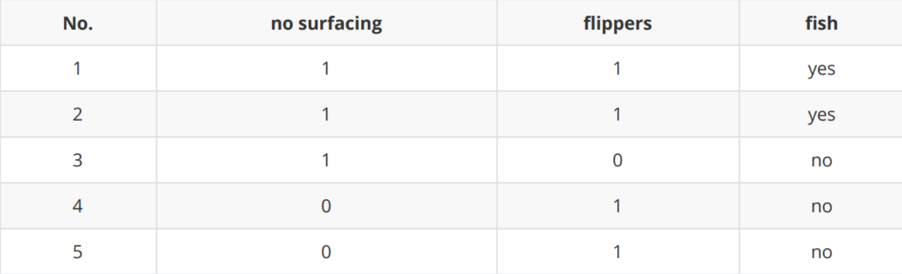
Task: Click row 2 flippers value 1
Action: point(617,114)
